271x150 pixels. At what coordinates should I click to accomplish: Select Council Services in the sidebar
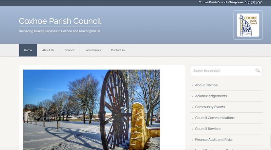(x=208, y=129)
